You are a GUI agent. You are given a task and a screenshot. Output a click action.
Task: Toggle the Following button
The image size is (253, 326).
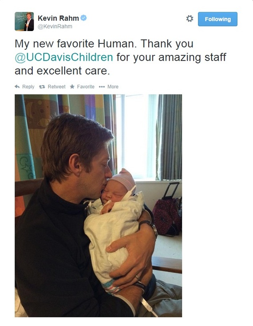[x=217, y=19]
